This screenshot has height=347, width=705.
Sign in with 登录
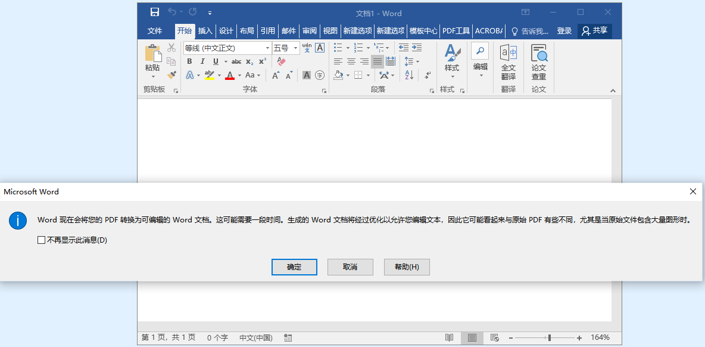coord(564,30)
